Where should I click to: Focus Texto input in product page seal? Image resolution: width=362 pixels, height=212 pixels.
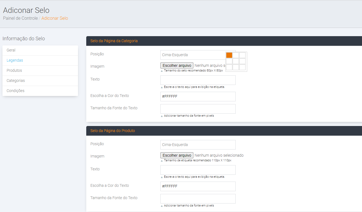click(x=198, y=170)
